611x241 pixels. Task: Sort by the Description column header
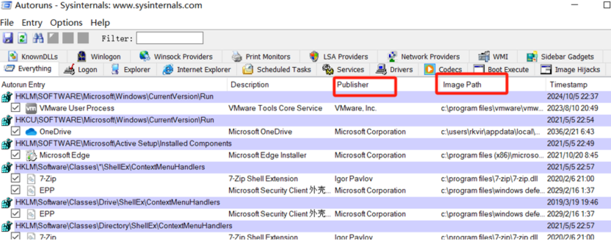pos(281,85)
